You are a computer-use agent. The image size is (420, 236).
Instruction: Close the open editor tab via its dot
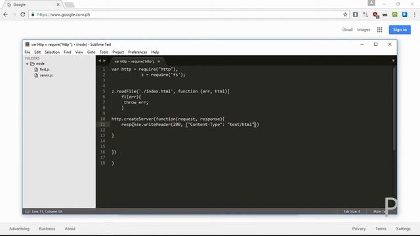pyautogui.click(x=159, y=62)
